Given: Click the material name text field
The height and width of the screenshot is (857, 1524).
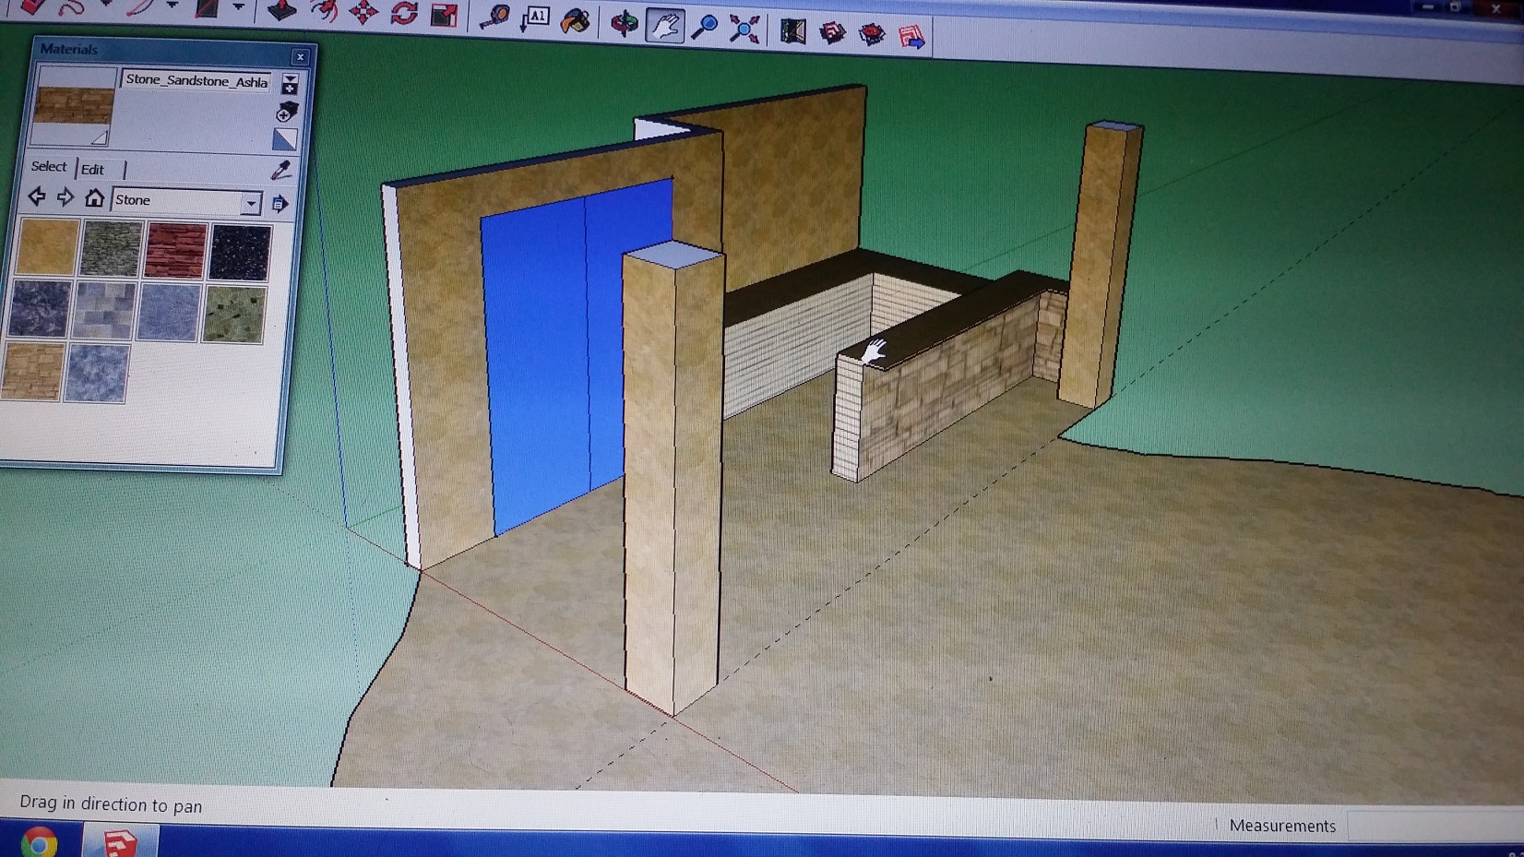Looking at the screenshot, I should [196, 81].
